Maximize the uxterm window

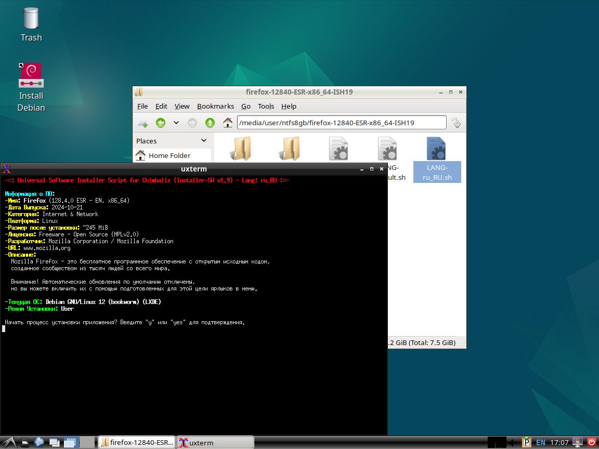coord(372,169)
